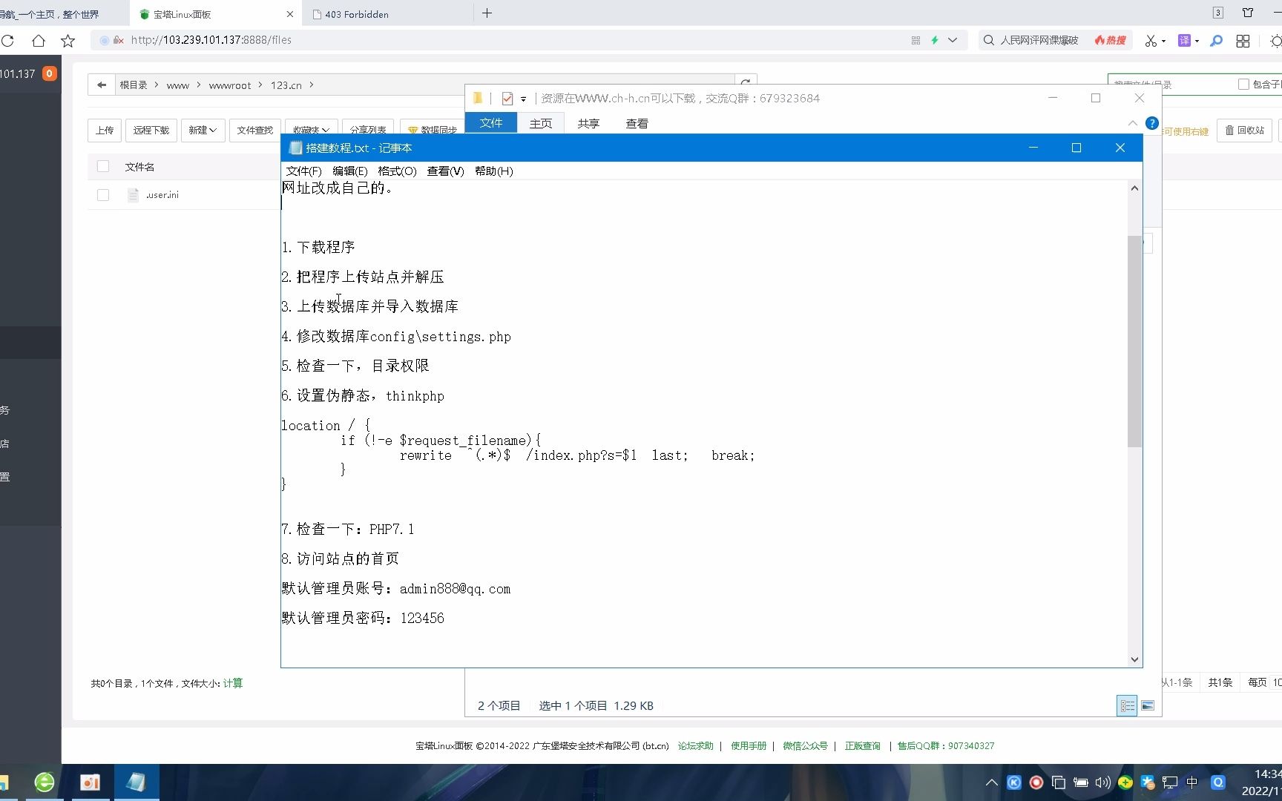Select the Explorer 主页 ribbon tab
Screen dimensions: 1282x801
coord(540,124)
